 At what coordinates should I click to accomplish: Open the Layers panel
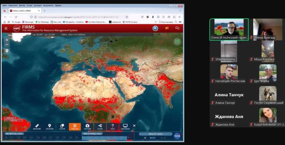coord(62,127)
